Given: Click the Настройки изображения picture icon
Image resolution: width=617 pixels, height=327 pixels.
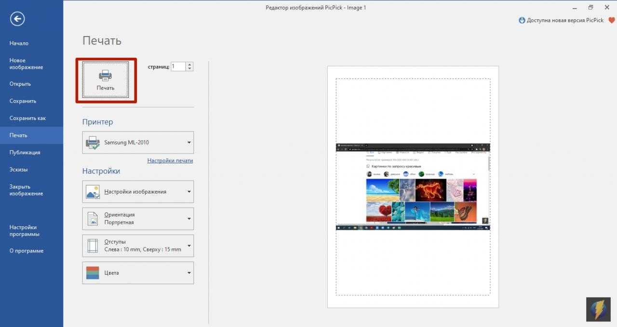Looking at the screenshot, I should click(93, 192).
